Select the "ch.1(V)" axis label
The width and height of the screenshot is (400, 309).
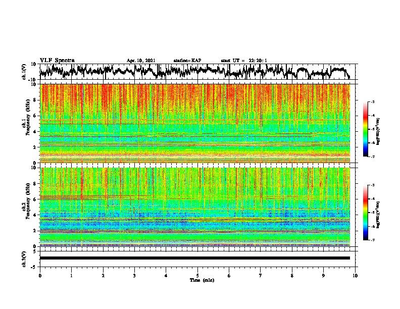click(24, 72)
